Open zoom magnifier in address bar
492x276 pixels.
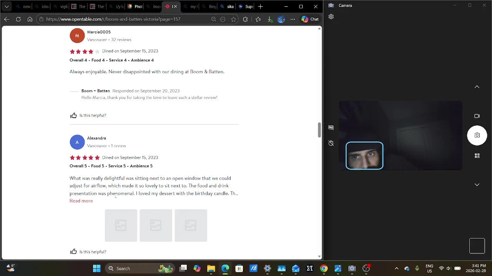click(x=214, y=19)
